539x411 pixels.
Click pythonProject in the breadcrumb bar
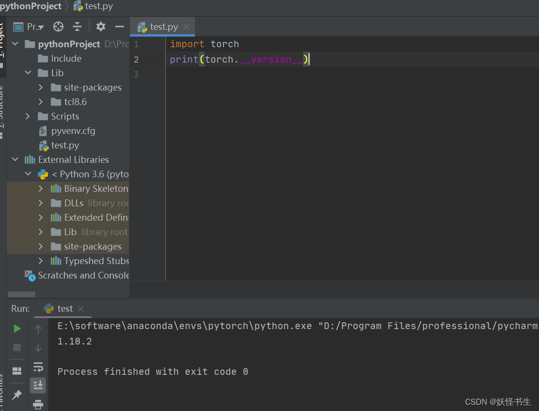point(30,6)
